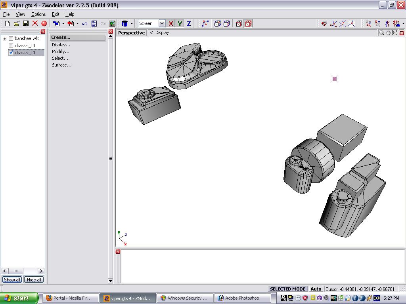Viewport: 406px width, 304px height.
Task: Click the Save file icon
Action: [x=25, y=24]
